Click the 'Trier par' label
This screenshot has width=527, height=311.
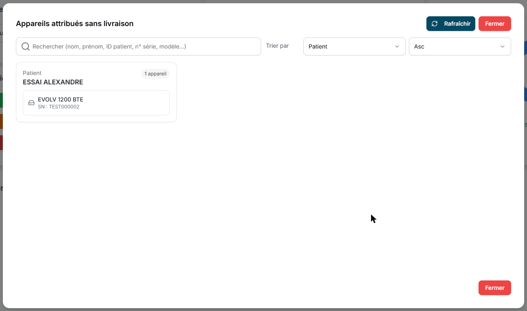[277, 46]
